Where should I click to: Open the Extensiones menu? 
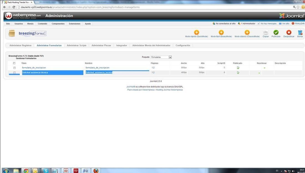pos(75,24)
